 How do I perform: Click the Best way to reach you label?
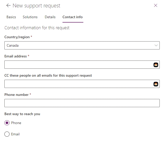[x=22, y=114]
